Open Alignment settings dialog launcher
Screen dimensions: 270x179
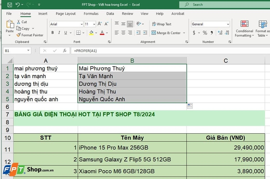187,42
